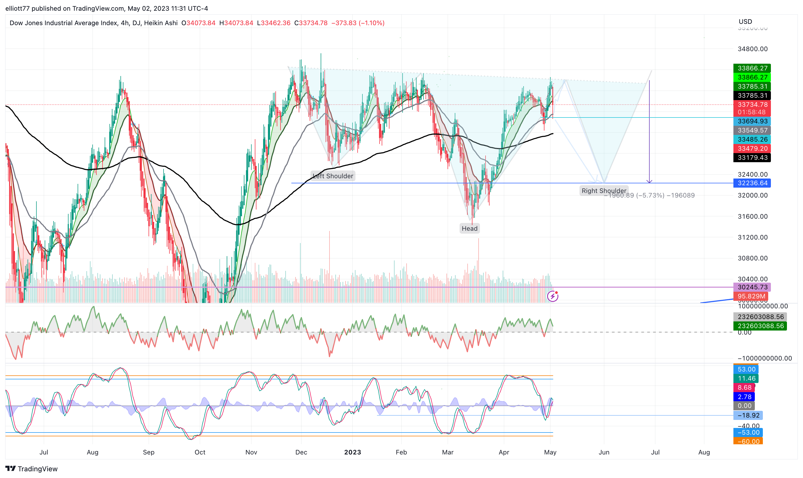Click the 34800.00 price axis tick

752,49
